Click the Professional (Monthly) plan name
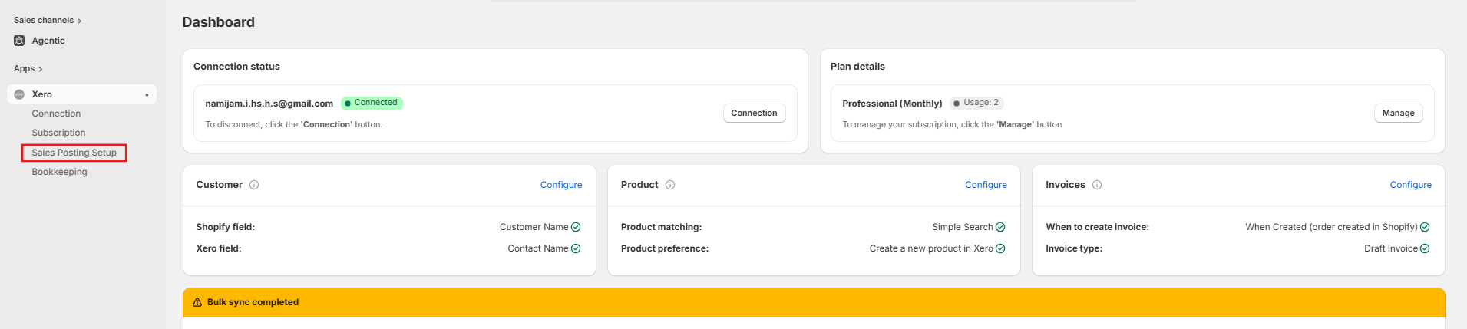The image size is (1467, 329). coord(892,104)
